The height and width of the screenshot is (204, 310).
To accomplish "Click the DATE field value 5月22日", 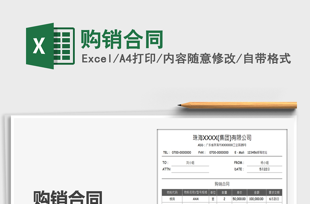I will (264, 169).
